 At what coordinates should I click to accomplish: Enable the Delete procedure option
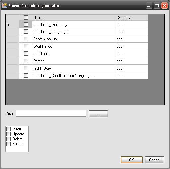[8, 139]
